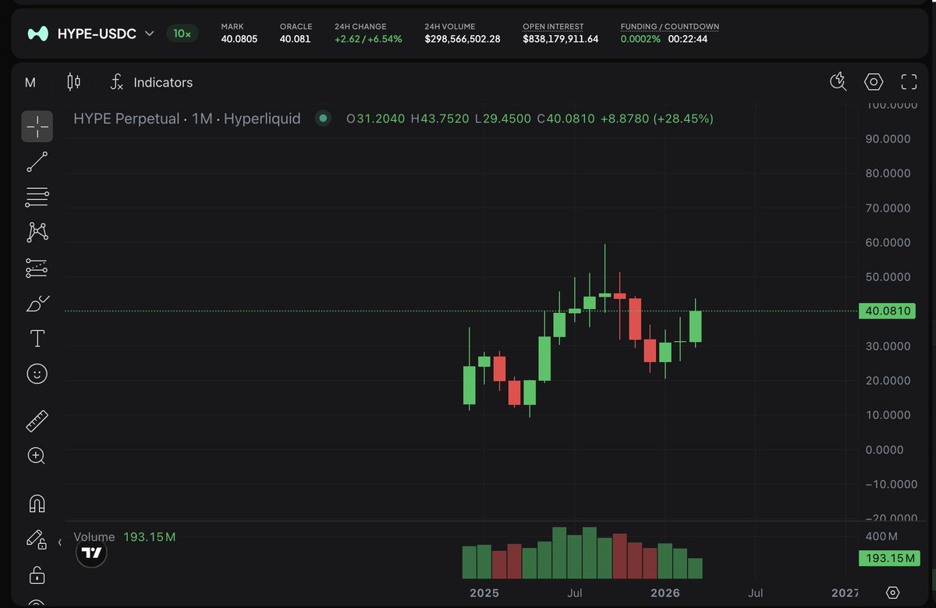Click the green market status dot

coord(322,119)
